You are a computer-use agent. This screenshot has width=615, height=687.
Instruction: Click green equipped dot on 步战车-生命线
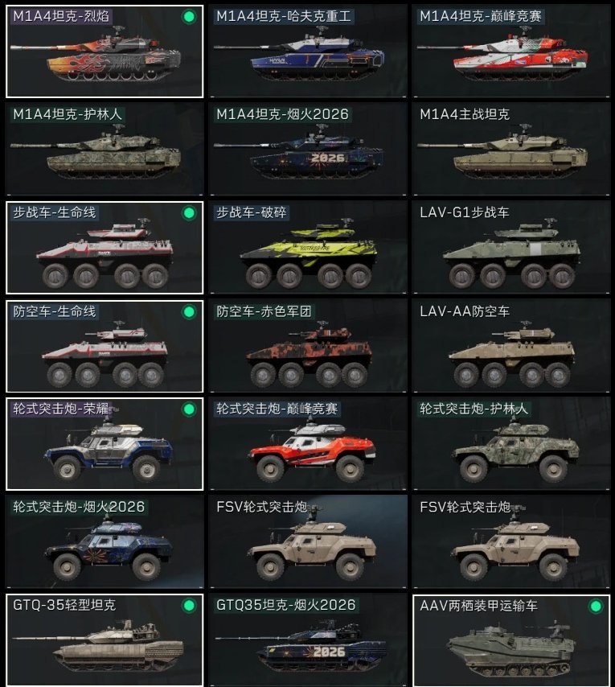(x=189, y=213)
